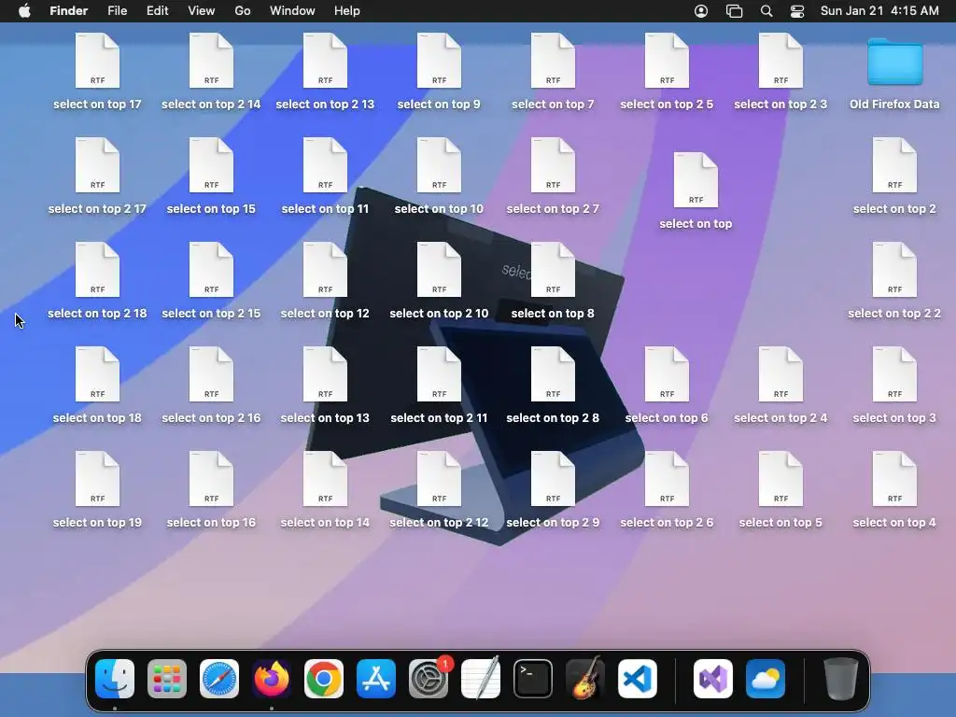The image size is (956, 717).
Task: Open the Apple menu
Action: click(x=24, y=11)
